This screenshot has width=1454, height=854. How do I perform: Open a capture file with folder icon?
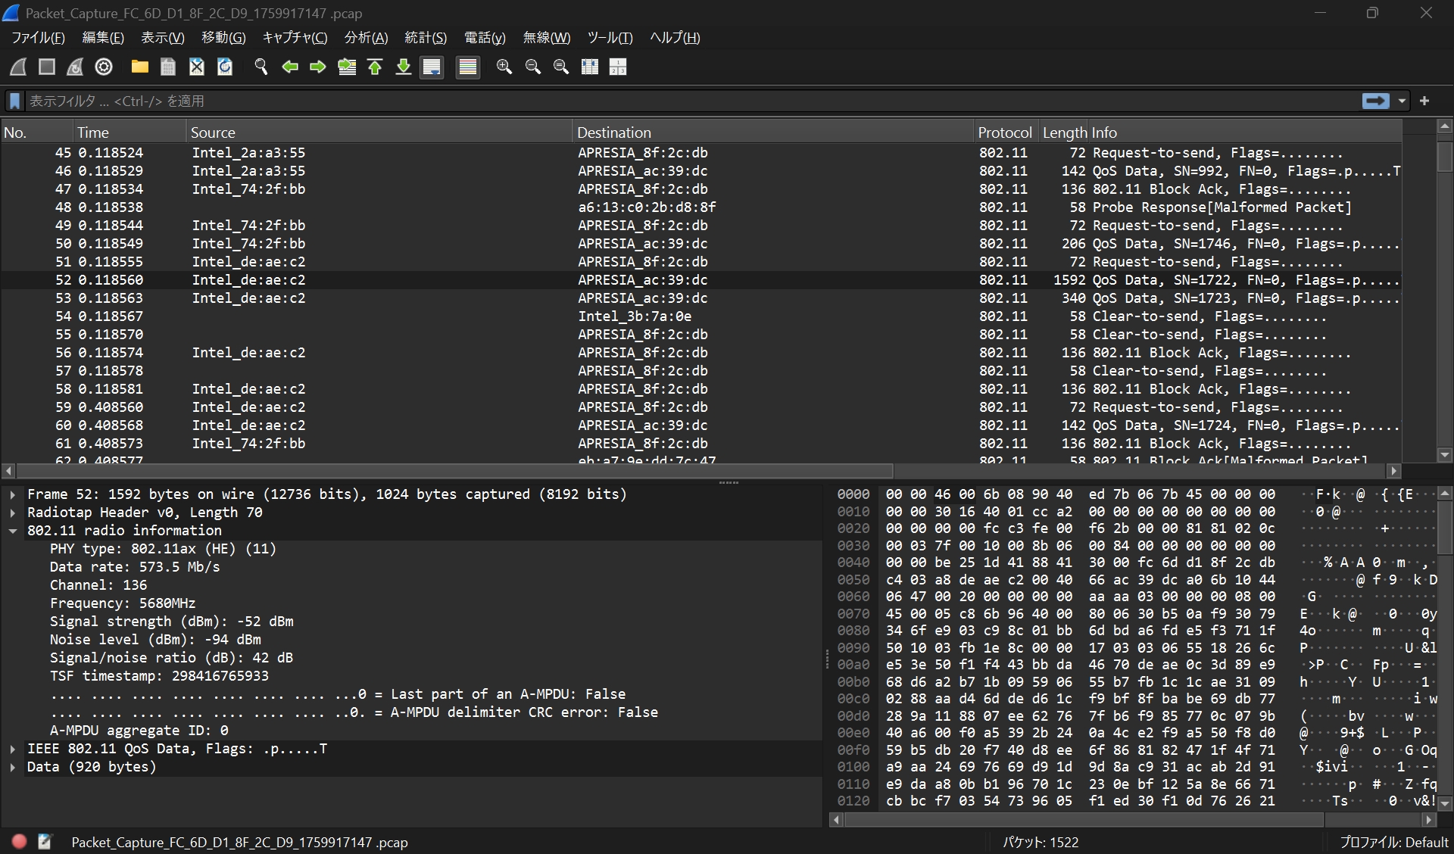[x=139, y=67]
